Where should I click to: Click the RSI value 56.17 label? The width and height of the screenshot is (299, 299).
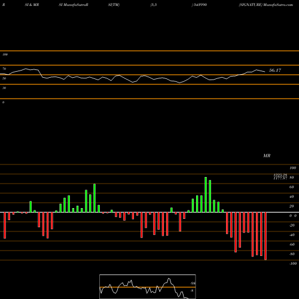click(275, 70)
